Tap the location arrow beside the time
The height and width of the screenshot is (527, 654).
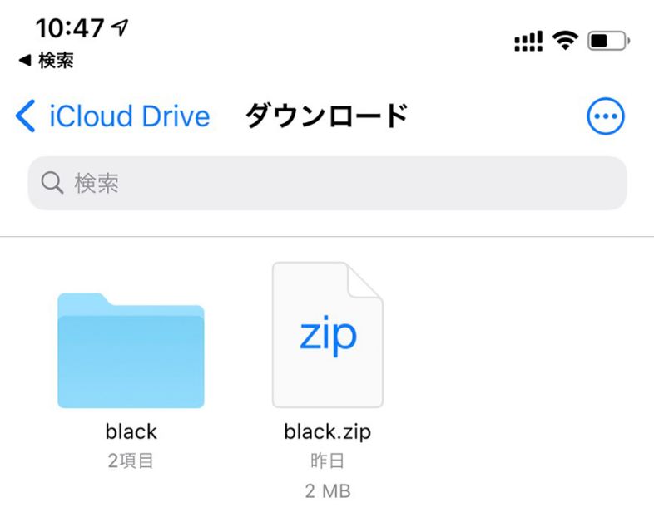(120, 28)
